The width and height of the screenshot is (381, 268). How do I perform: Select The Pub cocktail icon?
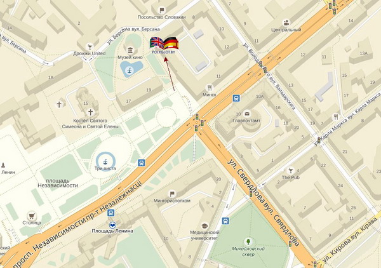click(x=290, y=170)
